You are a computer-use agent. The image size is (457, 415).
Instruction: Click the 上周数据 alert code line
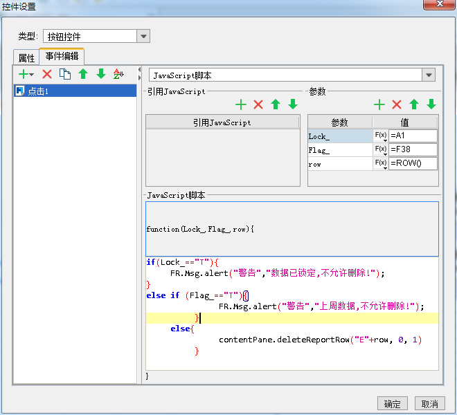click(321, 306)
